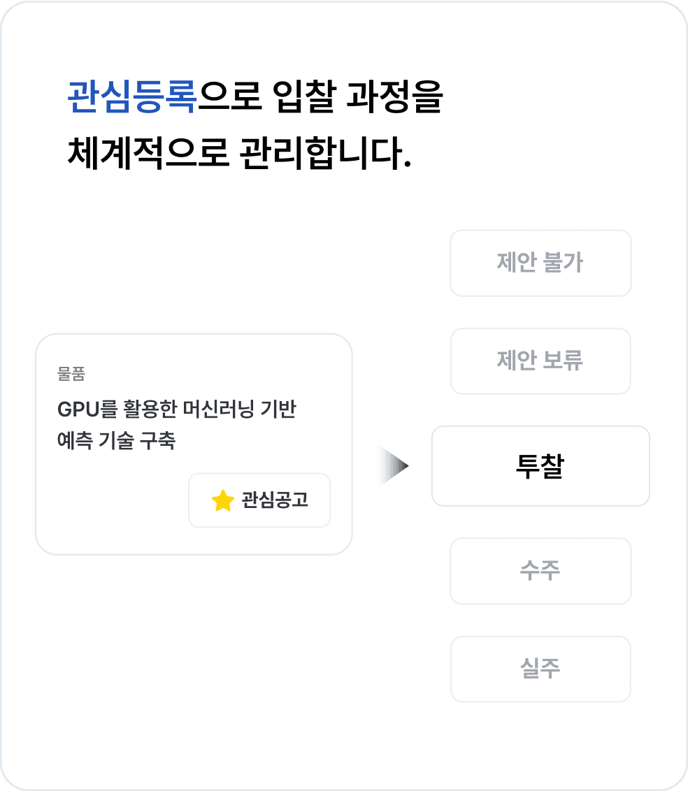Click the blue 관심등록 heading text

(131, 98)
